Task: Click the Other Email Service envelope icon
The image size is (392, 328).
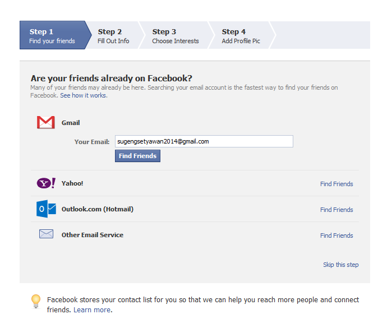Action: pyautogui.click(x=46, y=234)
